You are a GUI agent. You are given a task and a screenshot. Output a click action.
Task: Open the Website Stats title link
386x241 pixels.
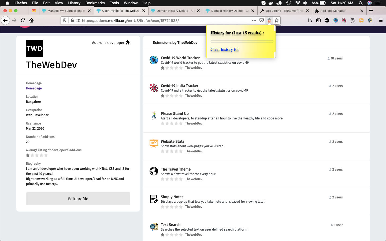coord(173,141)
